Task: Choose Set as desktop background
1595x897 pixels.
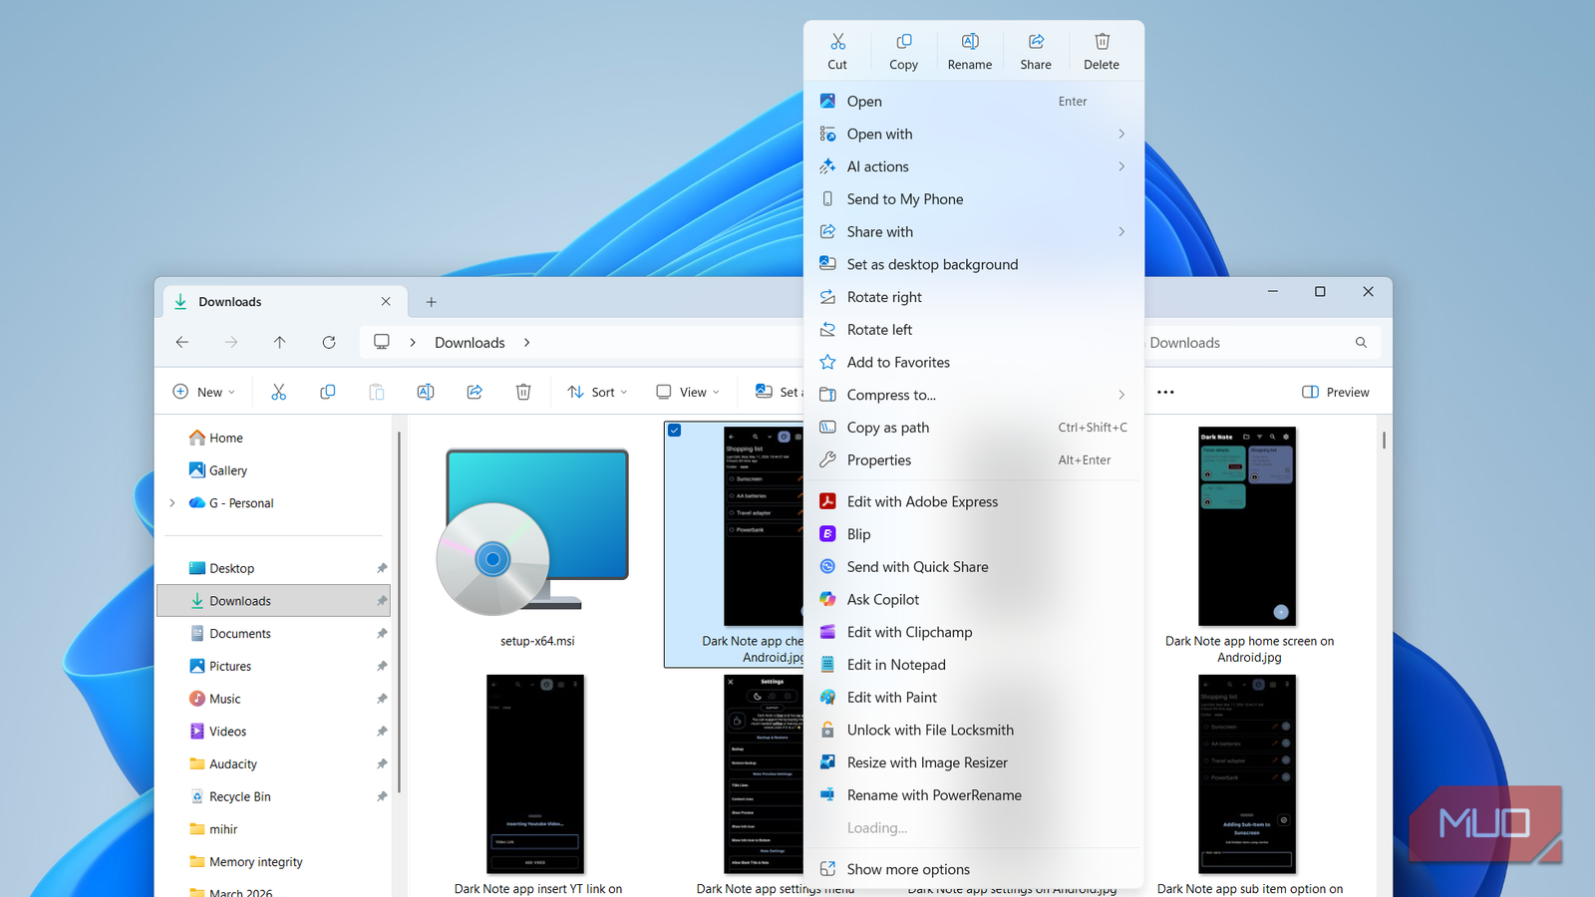Action: (974, 264)
